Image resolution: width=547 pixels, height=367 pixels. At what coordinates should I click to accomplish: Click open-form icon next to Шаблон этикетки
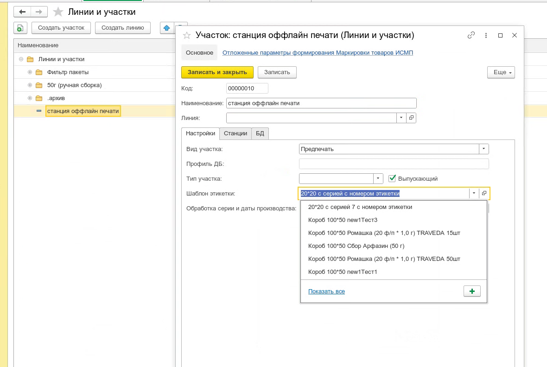(x=484, y=194)
